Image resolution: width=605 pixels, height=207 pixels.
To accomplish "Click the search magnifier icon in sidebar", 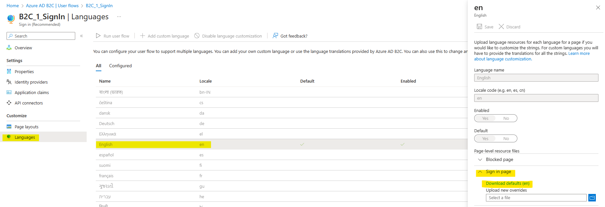I will point(11,36).
